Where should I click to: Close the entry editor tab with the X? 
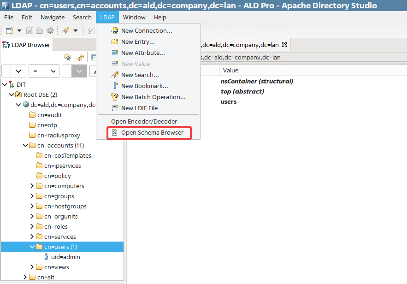(284, 45)
